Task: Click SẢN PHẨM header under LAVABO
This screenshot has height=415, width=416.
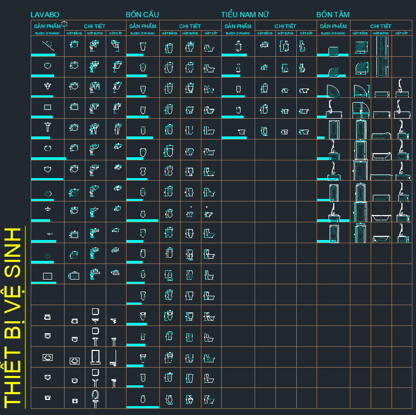Action: (x=47, y=26)
